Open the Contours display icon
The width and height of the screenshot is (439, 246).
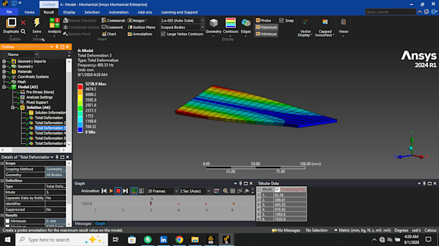230,23
